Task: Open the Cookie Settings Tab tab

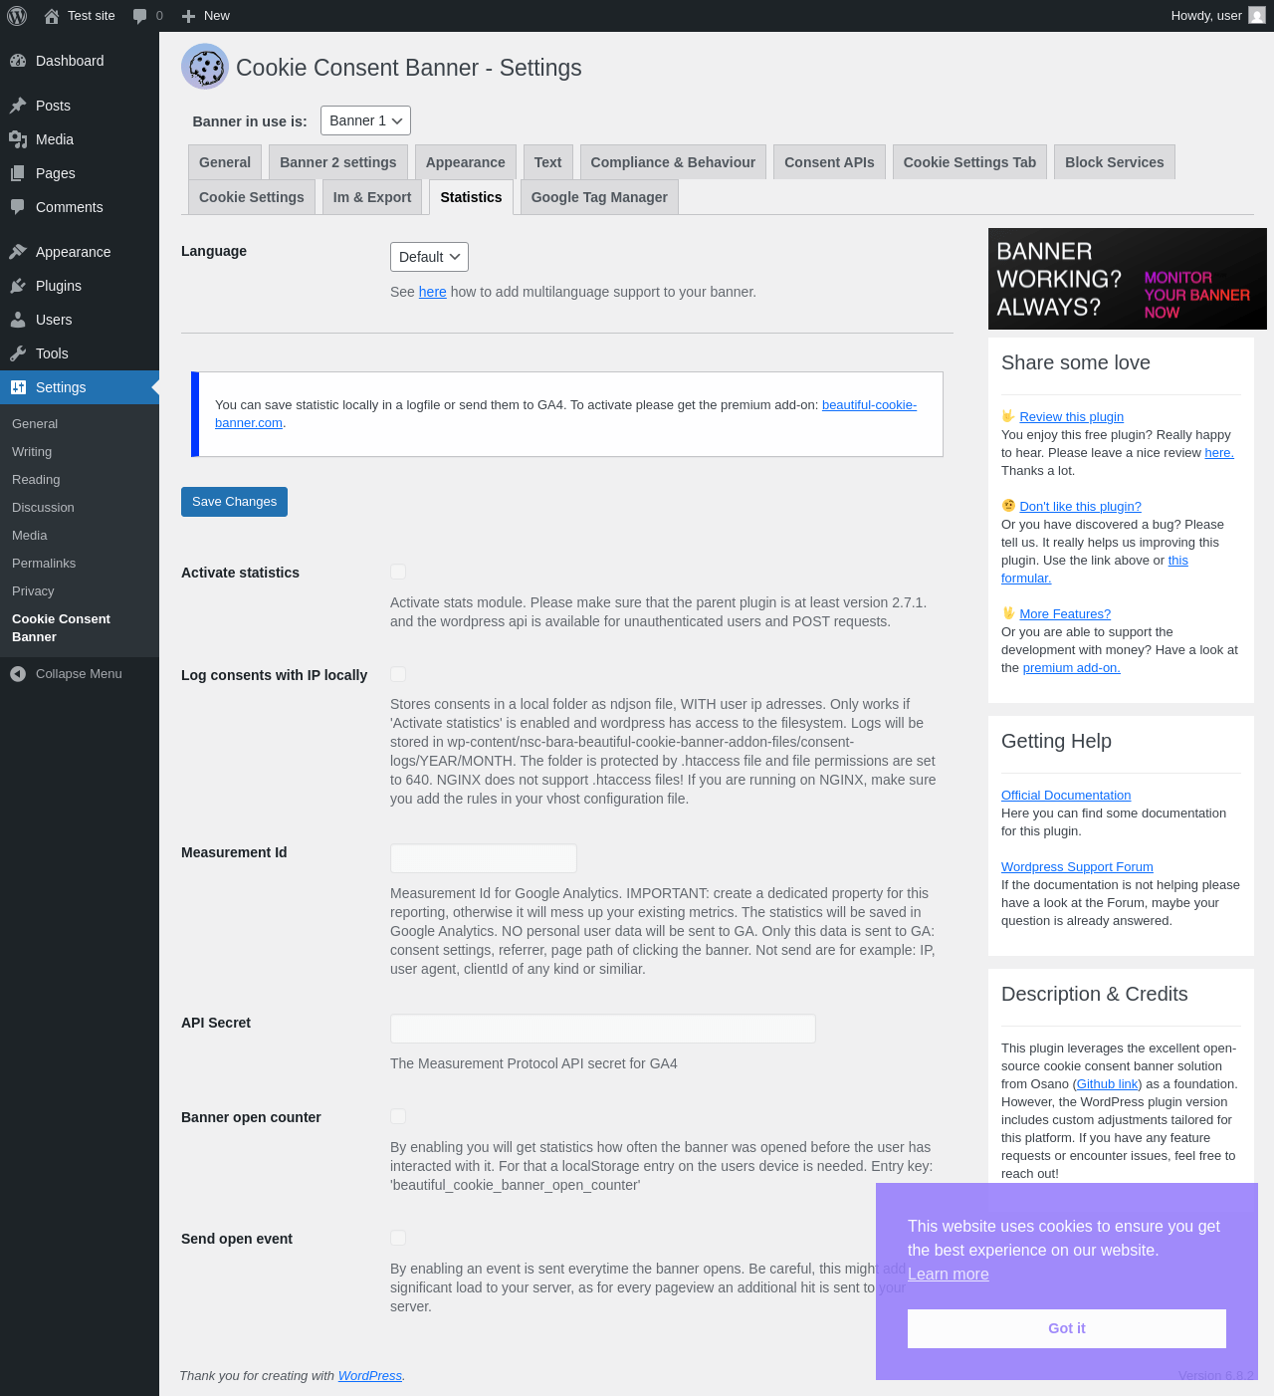Action: 969,162
